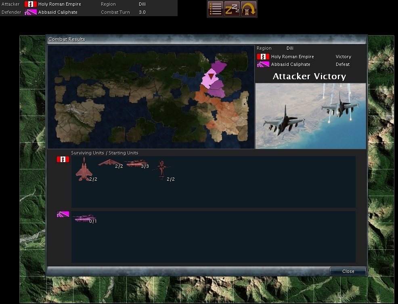Click the attack helicopter unit icon
Viewport: 398px width, 304px height.
click(161, 168)
